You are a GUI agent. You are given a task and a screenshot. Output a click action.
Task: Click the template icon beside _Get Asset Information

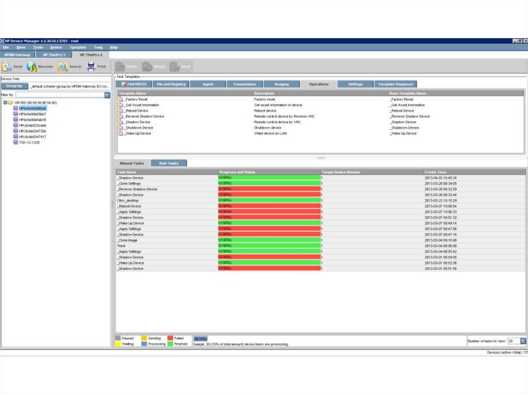pos(121,105)
